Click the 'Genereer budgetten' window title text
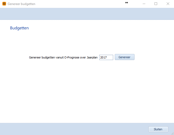 21,4
